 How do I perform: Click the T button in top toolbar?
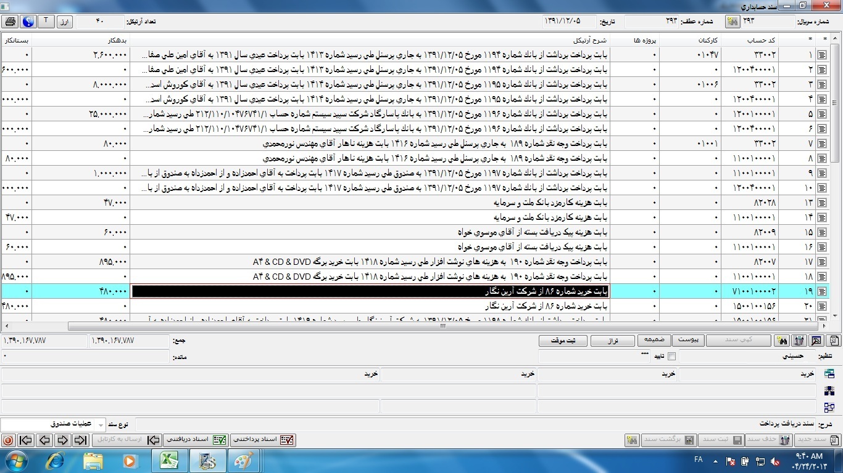click(46, 22)
